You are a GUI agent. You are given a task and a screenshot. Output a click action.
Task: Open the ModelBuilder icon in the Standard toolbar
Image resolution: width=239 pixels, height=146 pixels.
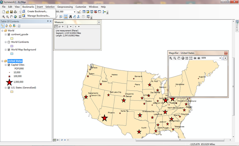(x=104, y=12)
